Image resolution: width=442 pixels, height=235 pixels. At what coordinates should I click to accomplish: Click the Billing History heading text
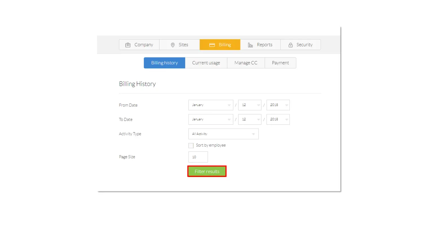pos(137,84)
